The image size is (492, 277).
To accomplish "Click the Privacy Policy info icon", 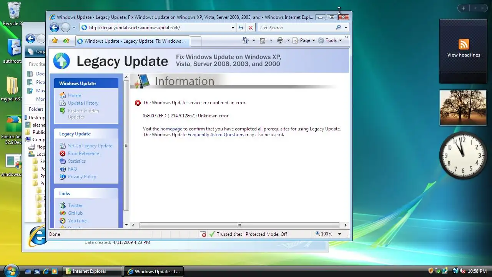I will 63,177.
